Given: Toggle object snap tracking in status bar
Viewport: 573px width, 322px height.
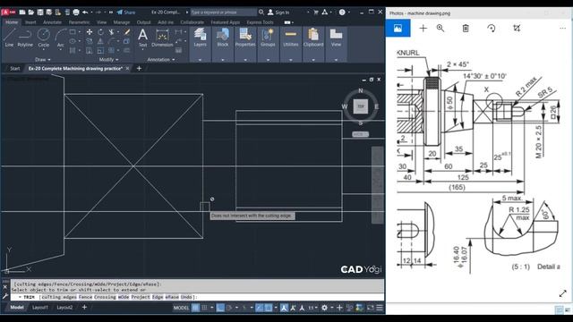Looking at the screenshot, I should pyautogui.click(x=259, y=308).
